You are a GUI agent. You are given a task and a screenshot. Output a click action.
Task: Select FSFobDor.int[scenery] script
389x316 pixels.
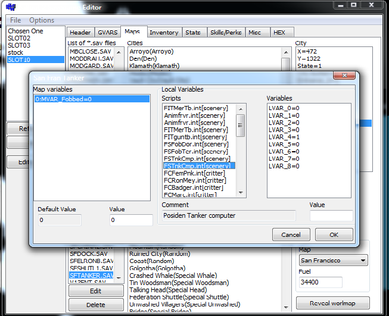[x=196, y=144]
